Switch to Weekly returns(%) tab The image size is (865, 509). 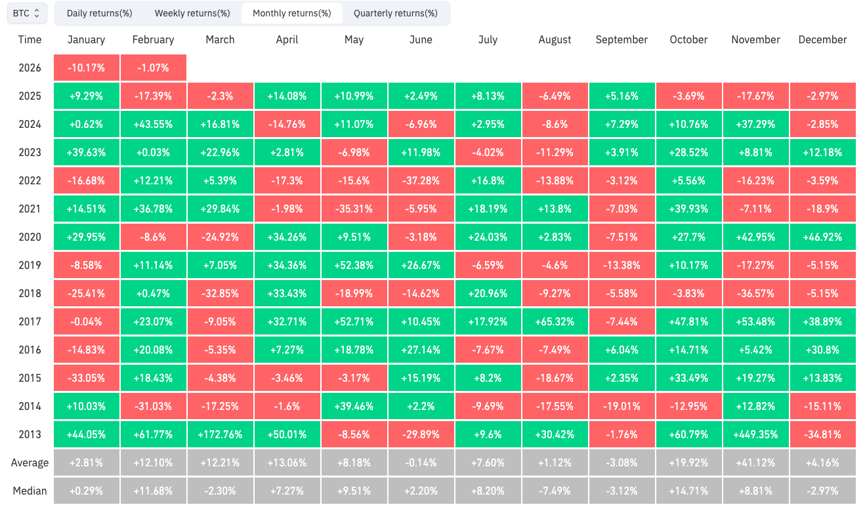point(192,13)
